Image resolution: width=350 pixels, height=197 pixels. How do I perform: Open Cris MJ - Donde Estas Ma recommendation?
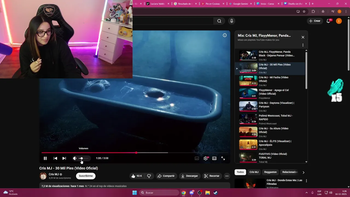(x=284, y=182)
